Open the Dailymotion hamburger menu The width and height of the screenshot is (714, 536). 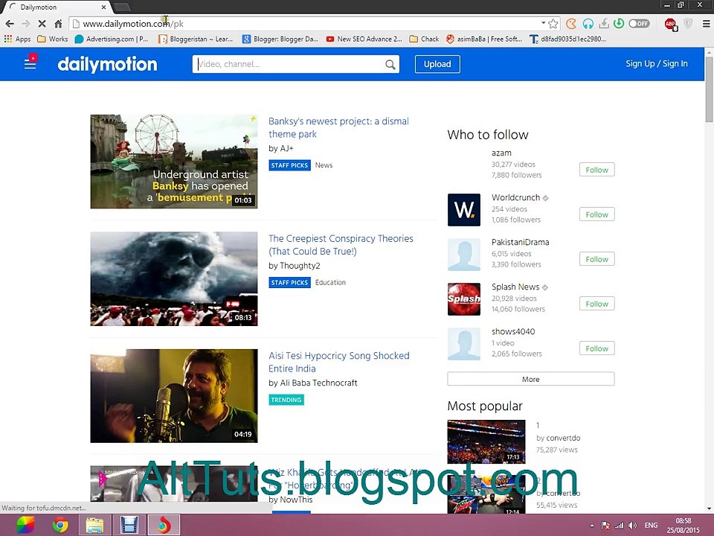click(30, 63)
